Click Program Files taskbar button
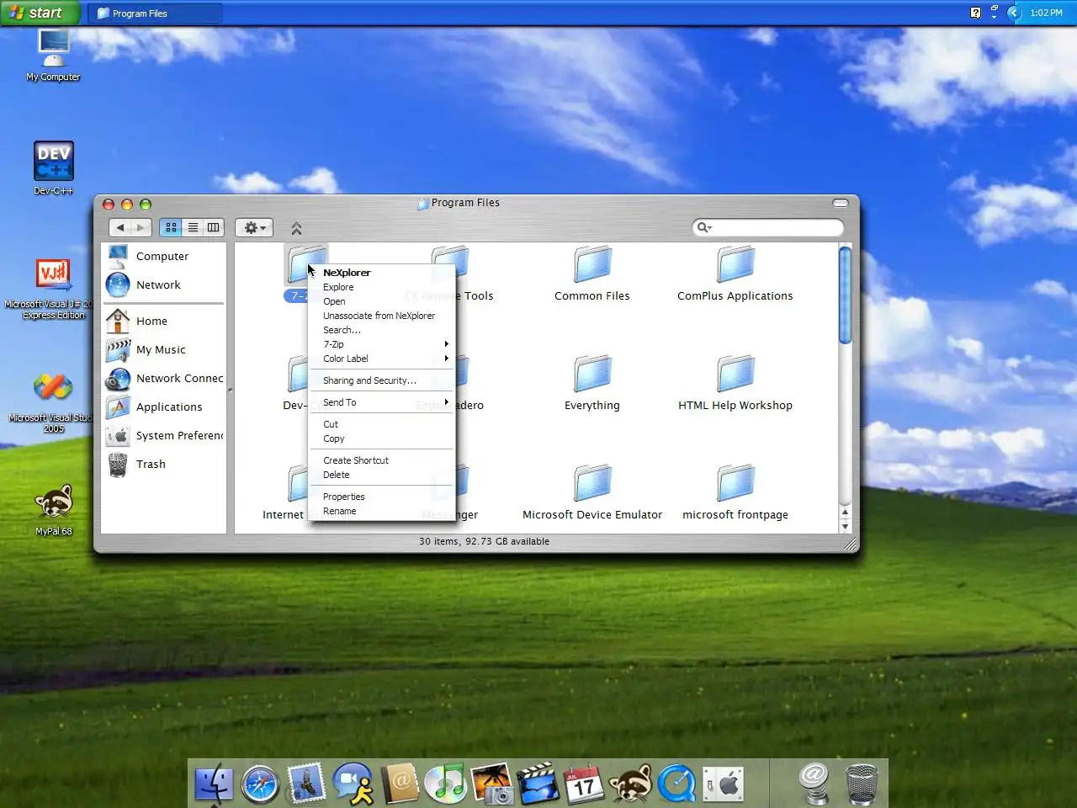 pyautogui.click(x=155, y=13)
